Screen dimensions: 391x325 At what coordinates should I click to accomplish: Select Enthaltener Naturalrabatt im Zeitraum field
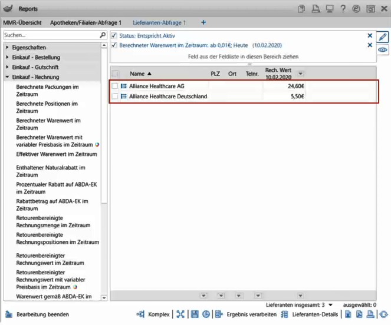(x=51, y=171)
